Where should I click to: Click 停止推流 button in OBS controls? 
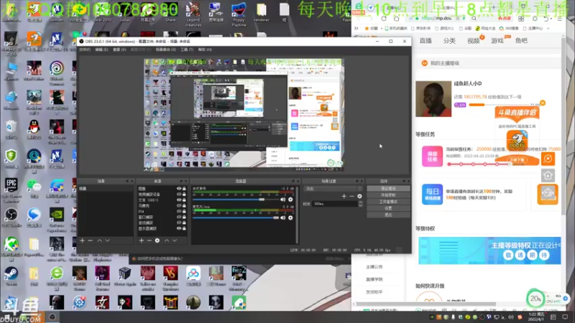tap(388, 189)
